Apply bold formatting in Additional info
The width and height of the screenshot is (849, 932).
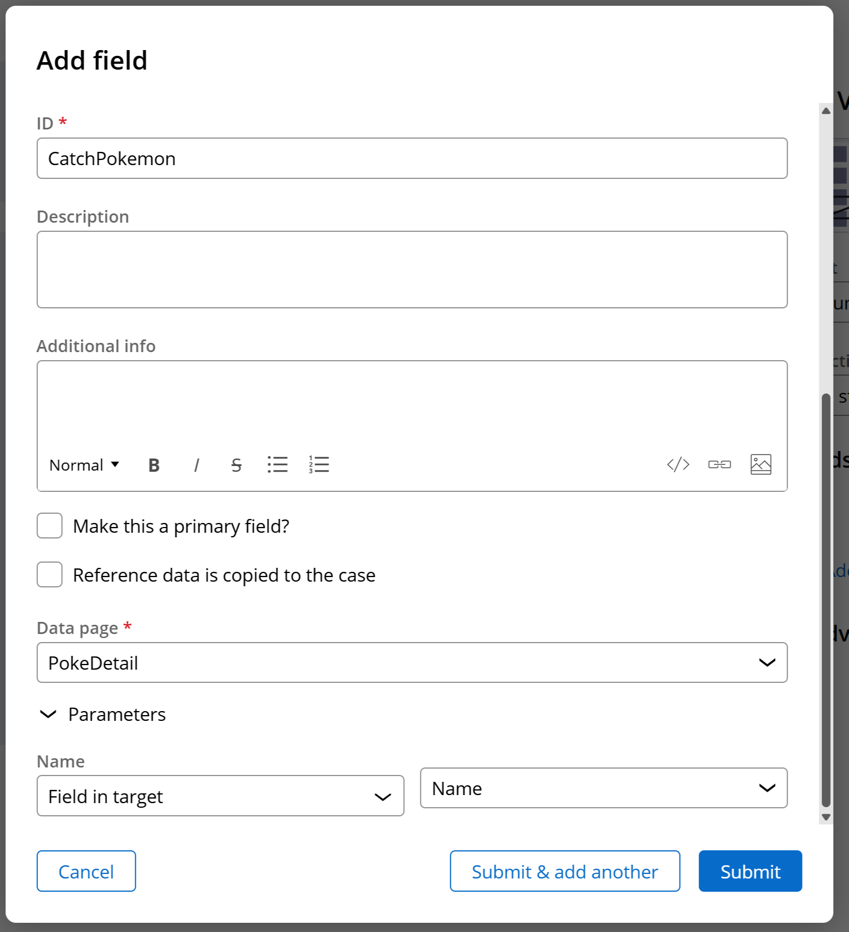[153, 465]
